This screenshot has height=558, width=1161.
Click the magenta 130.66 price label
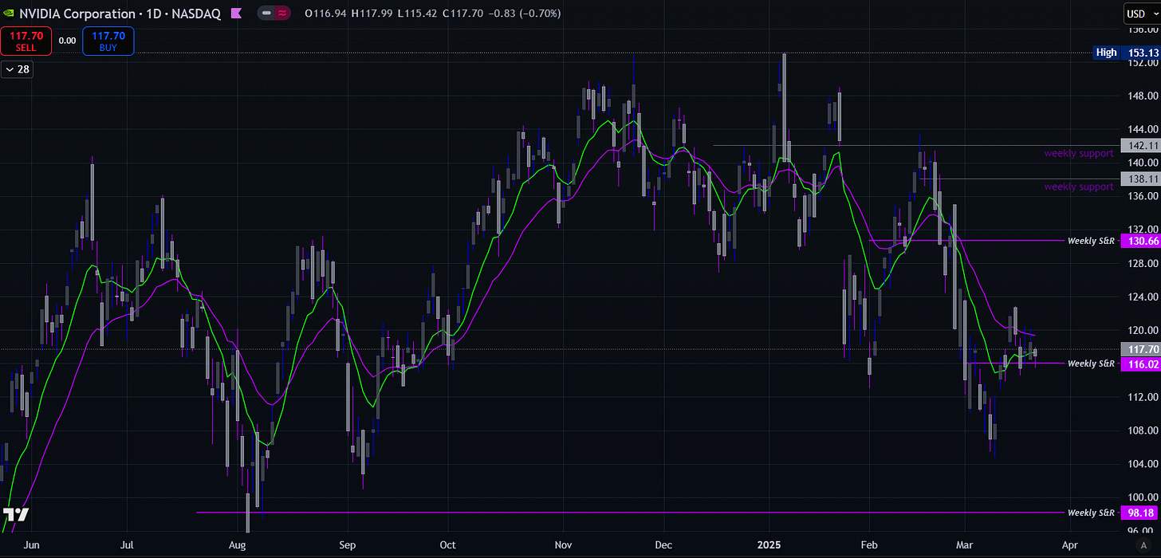click(1140, 240)
